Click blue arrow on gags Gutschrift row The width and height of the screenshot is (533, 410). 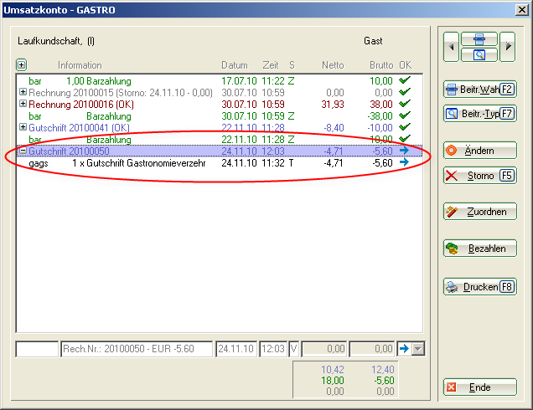point(404,162)
